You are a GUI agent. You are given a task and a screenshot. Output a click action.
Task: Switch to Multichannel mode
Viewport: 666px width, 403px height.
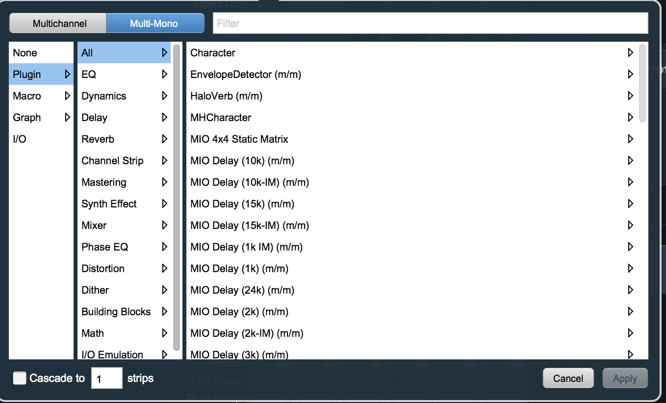[59, 24]
